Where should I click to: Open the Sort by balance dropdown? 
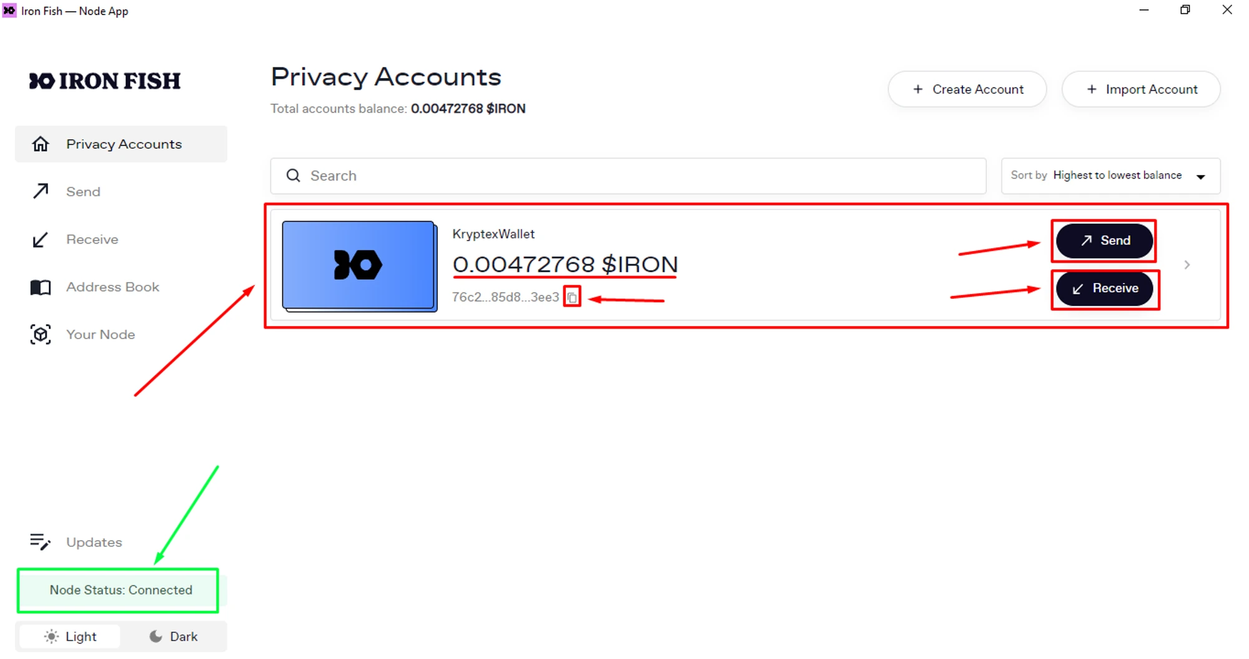pyautogui.click(x=1110, y=176)
